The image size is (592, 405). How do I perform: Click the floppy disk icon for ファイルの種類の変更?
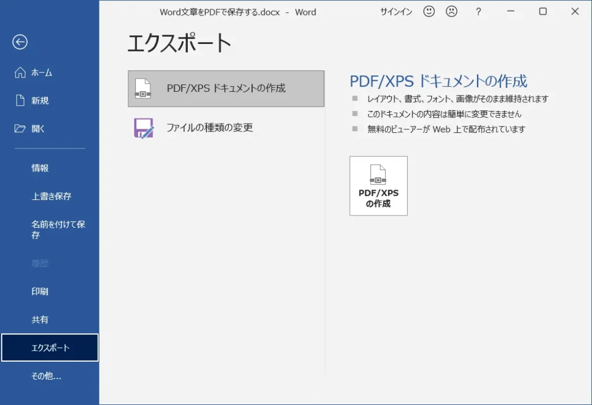(143, 128)
